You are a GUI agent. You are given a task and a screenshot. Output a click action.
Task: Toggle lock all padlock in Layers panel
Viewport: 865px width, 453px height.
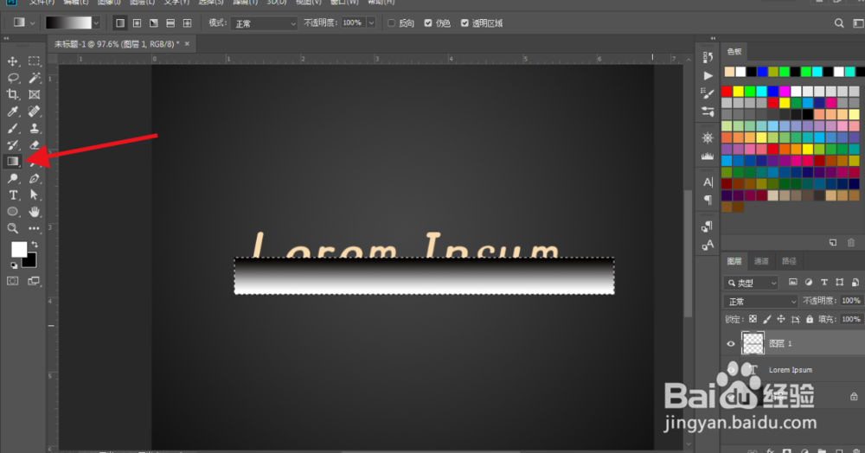tap(810, 319)
